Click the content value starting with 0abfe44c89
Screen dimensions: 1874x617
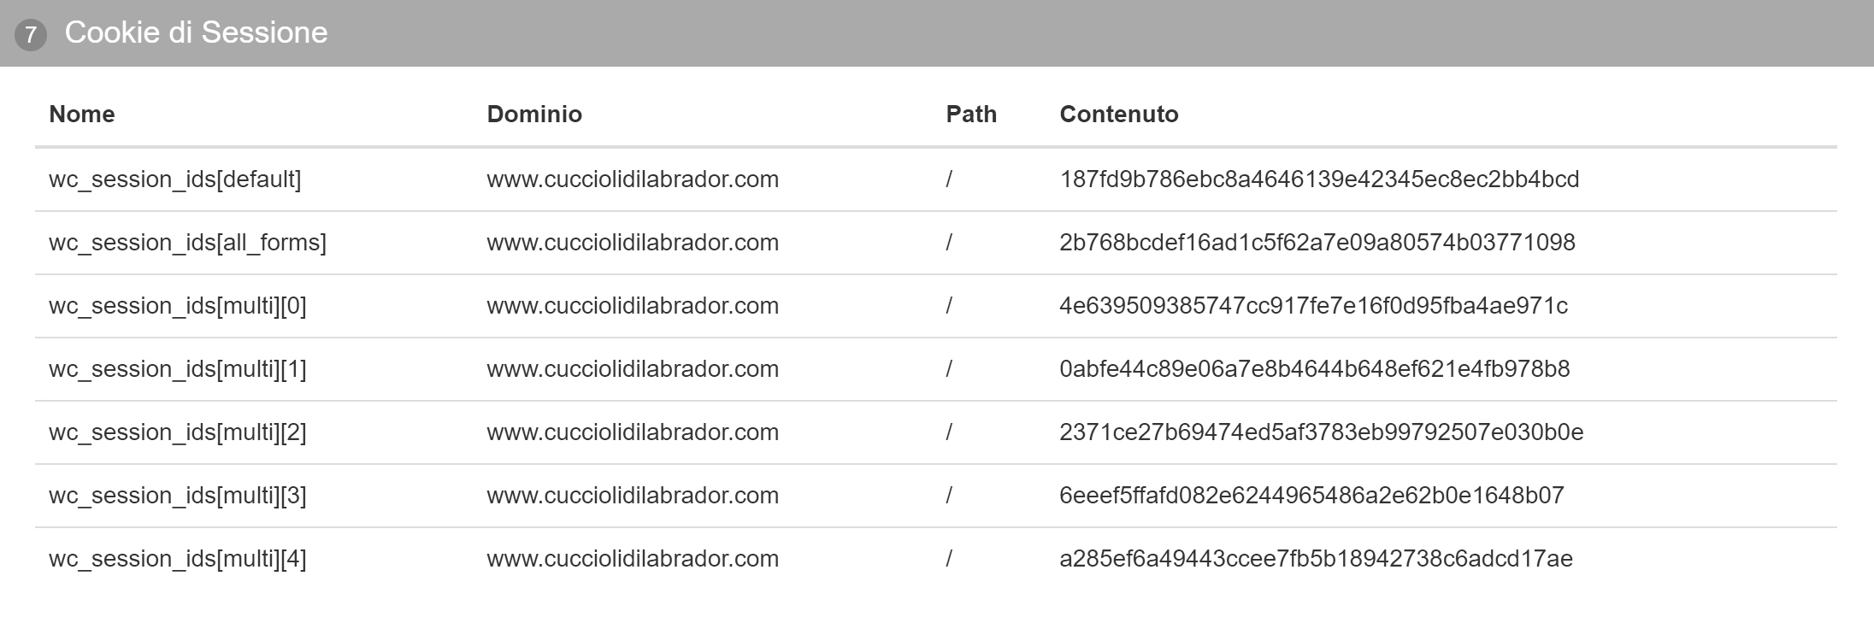[1315, 369]
